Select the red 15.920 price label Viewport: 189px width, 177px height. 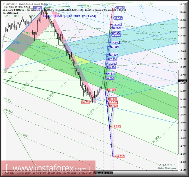coord(113,106)
